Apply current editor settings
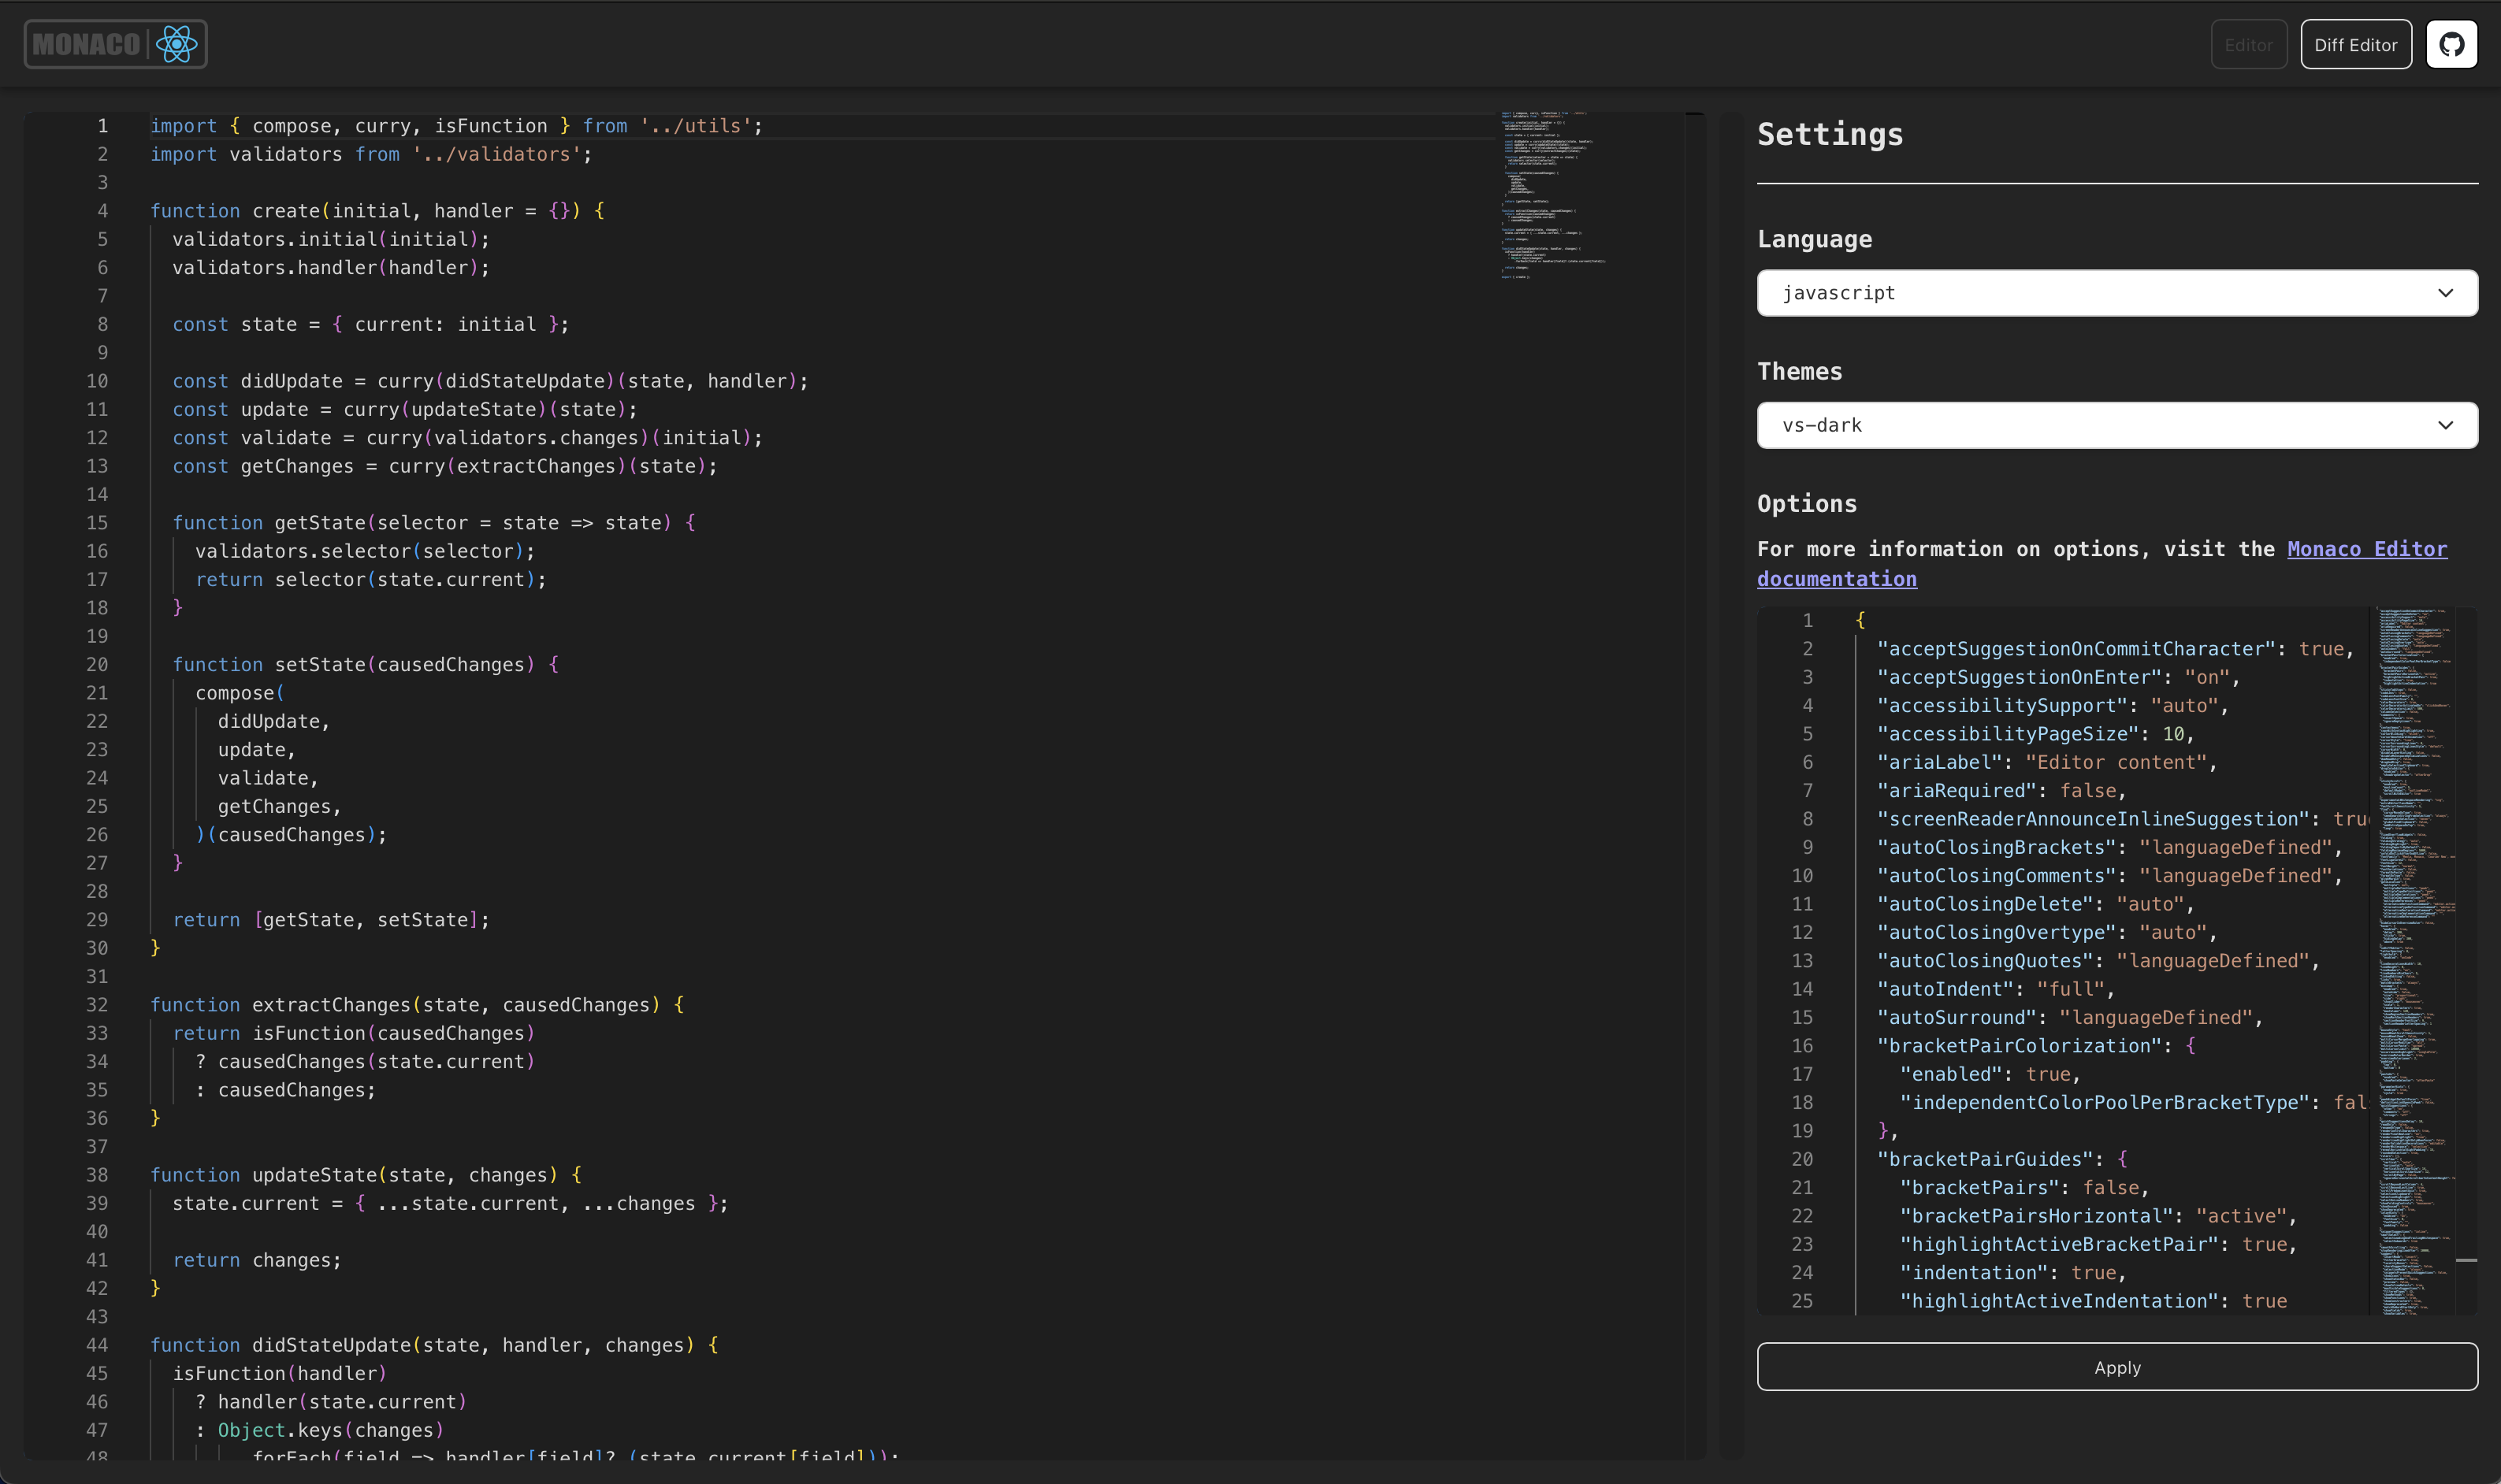 click(2118, 1366)
